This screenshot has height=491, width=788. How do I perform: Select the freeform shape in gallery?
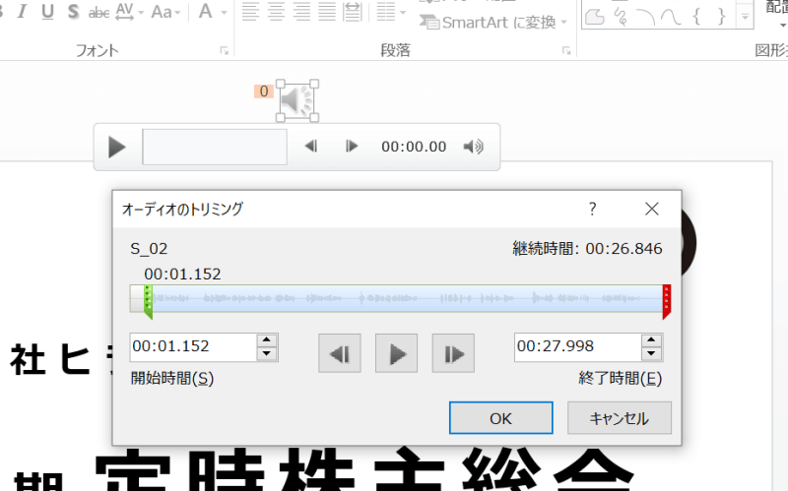coord(595,17)
